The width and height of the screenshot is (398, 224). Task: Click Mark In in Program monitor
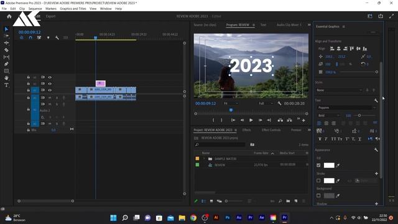click(213, 120)
